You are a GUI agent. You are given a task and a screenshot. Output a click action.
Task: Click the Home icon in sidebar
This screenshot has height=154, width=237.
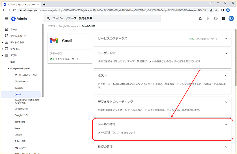coord(6,29)
